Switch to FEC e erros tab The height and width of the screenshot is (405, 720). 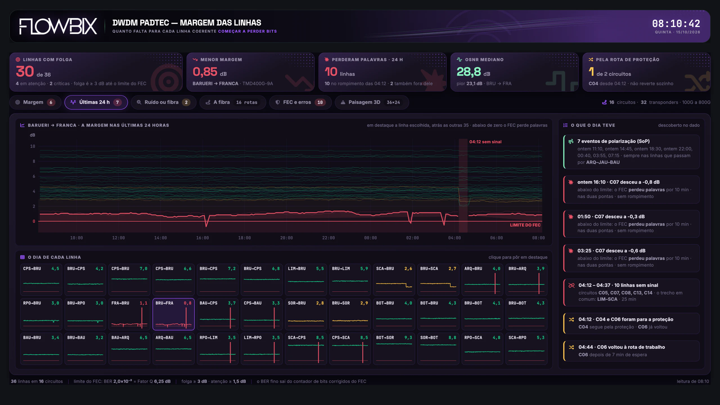[x=300, y=102]
